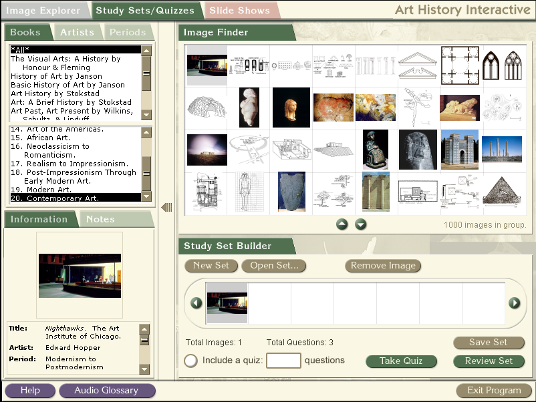This screenshot has height=402, width=536.
Task: Switch to Study Sets/Quizzes tab
Action: click(145, 11)
